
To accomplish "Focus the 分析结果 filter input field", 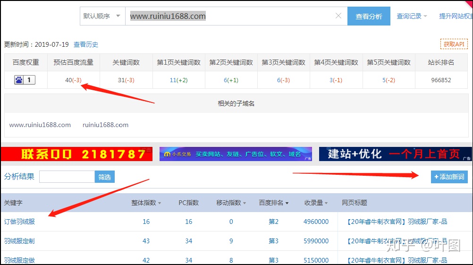I will pos(67,177).
